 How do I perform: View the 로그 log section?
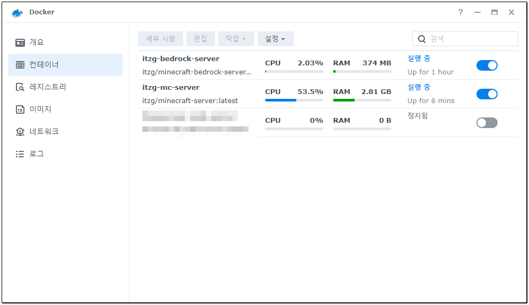click(65, 154)
